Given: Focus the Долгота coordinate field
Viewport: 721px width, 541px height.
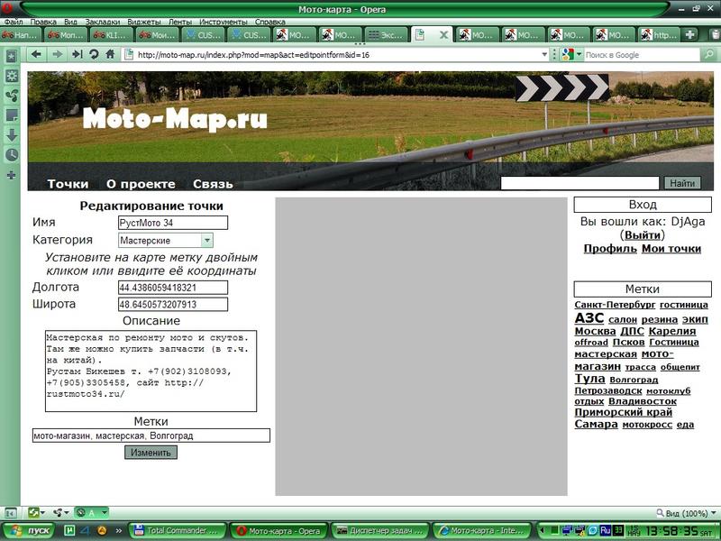Looking at the screenshot, I should [173, 288].
